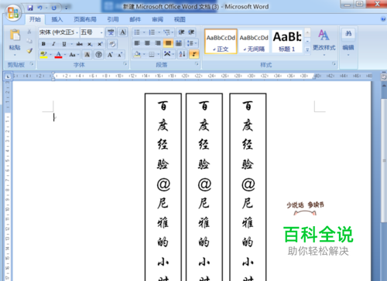Open the 更改样式 menu
The width and height of the screenshot is (387, 281).
coord(324,42)
